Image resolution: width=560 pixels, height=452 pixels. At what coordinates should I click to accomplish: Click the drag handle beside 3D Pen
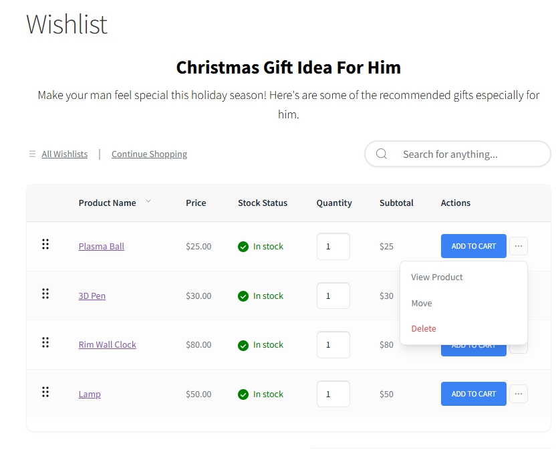pyautogui.click(x=45, y=293)
